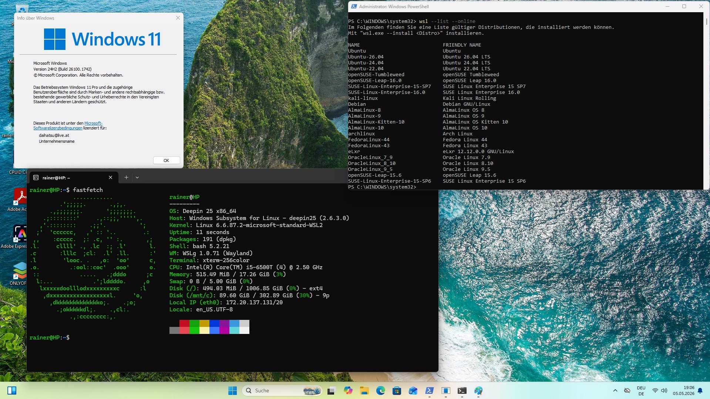
Task: Switch the DEU DE input language
Action: (x=641, y=390)
